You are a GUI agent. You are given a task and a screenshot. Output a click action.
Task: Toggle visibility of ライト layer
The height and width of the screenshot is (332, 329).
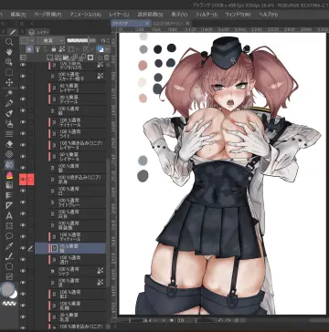(23, 133)
